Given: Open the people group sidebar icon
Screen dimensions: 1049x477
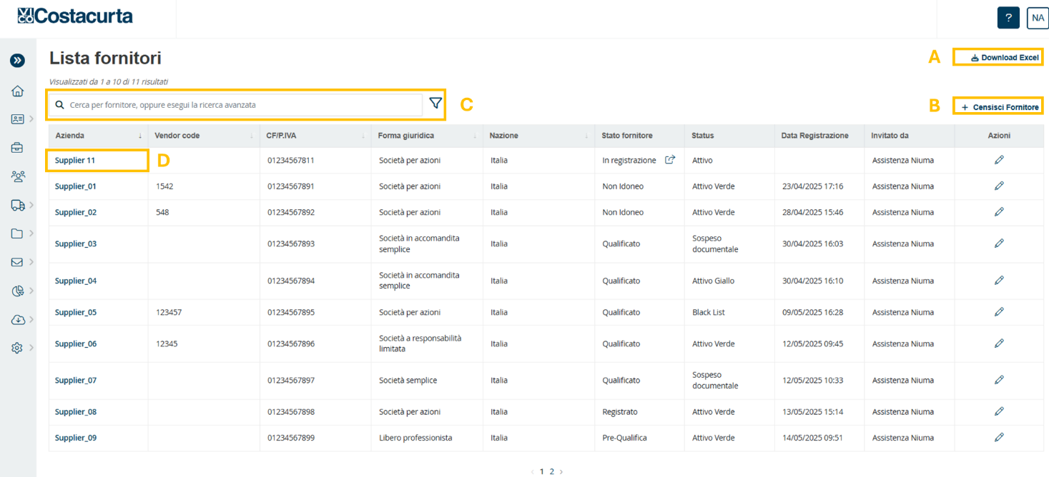Looking at the screenshot, I should (17, 176).
